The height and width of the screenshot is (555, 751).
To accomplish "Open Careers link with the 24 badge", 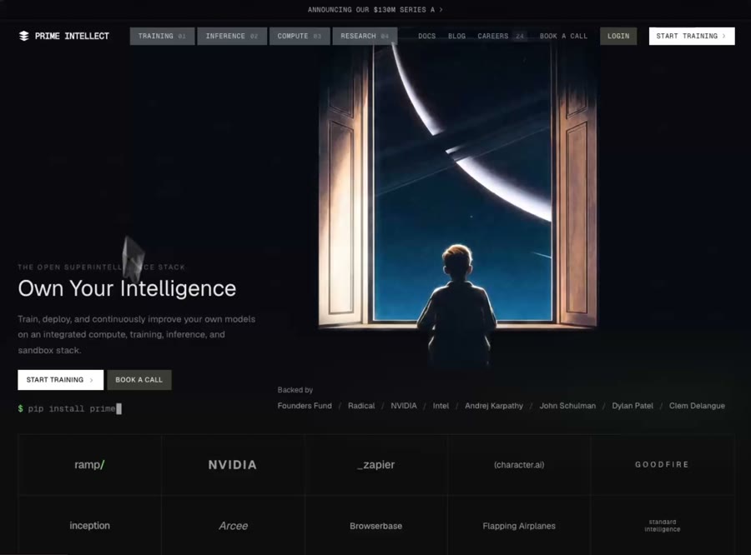I will point(501,36).
